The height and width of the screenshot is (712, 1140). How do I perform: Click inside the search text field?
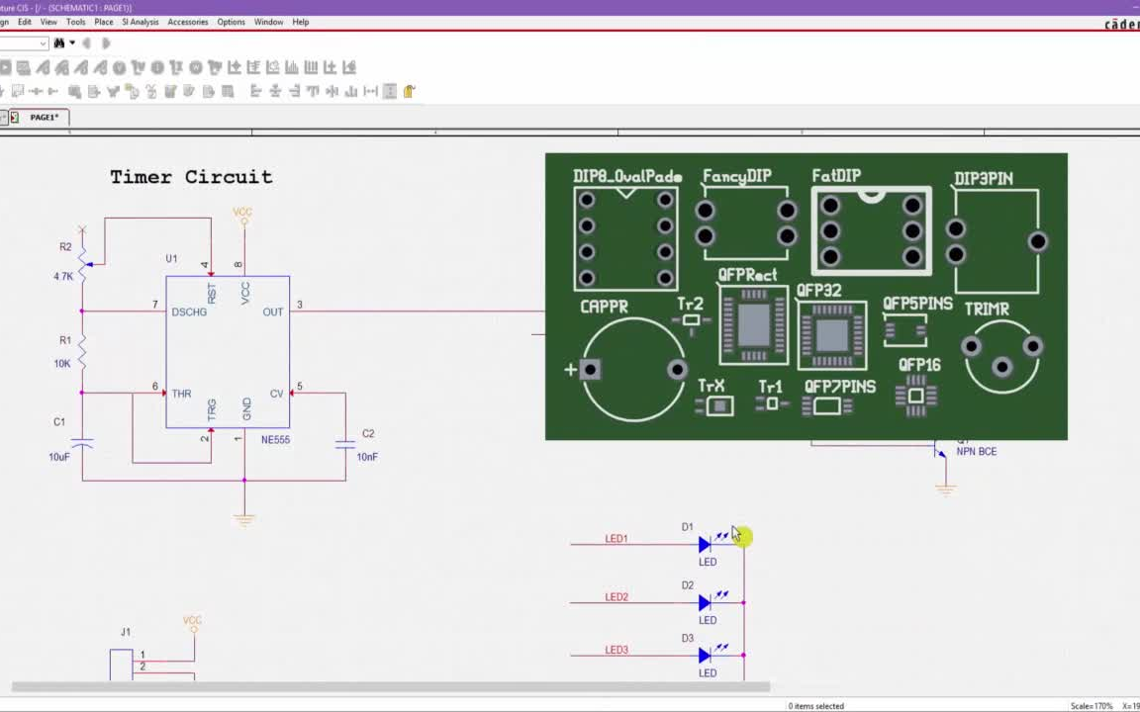[18, 43]
